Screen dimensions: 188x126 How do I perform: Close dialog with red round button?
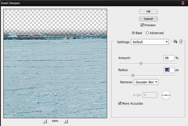[x=183, y=3]
